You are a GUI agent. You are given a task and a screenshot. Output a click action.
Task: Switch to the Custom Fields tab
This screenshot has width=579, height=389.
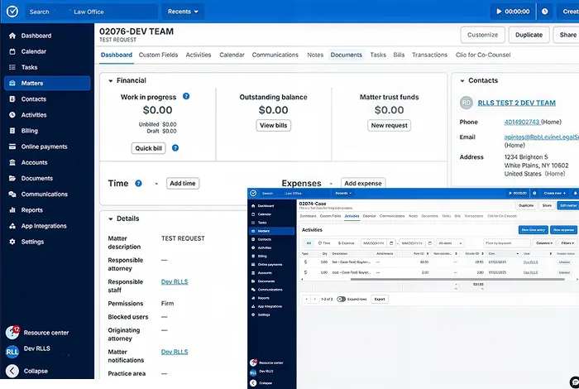(158, 55)
